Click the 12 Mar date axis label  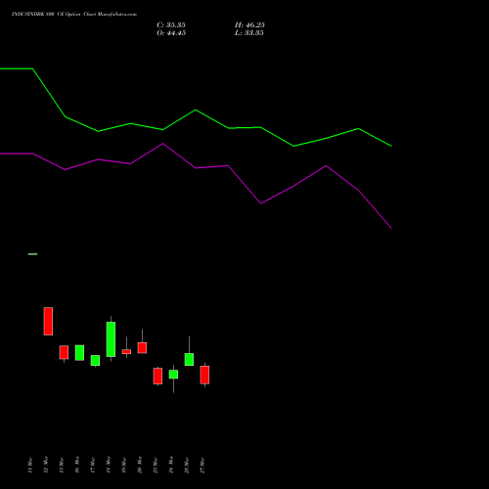[46, 465]
